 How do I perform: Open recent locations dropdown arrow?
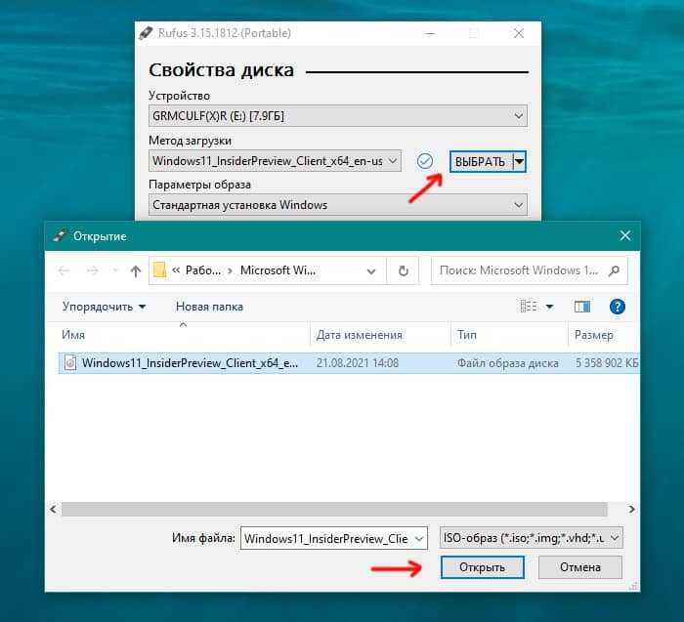click(115, 270)
